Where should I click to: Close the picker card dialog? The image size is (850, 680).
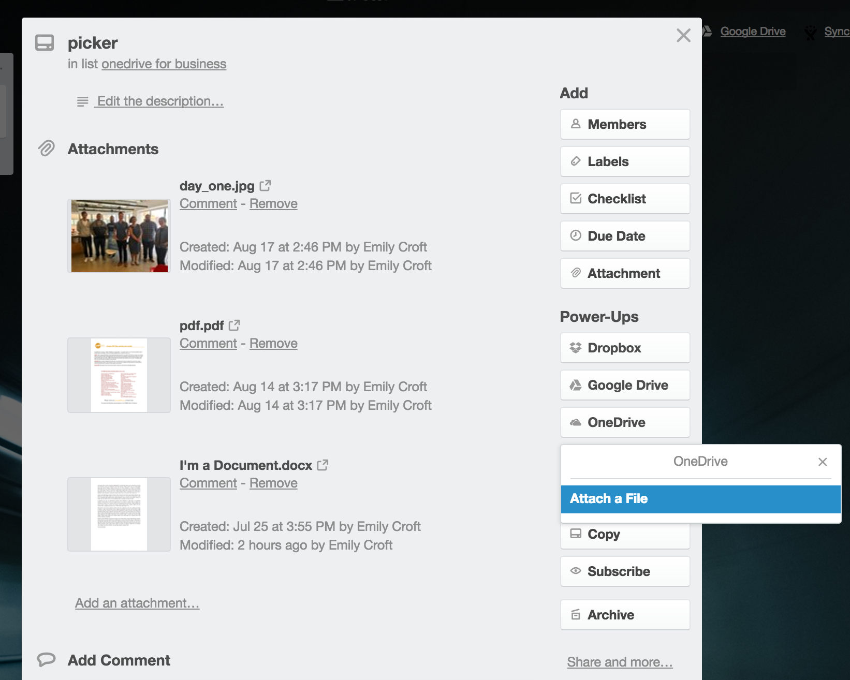pos(683,35)
